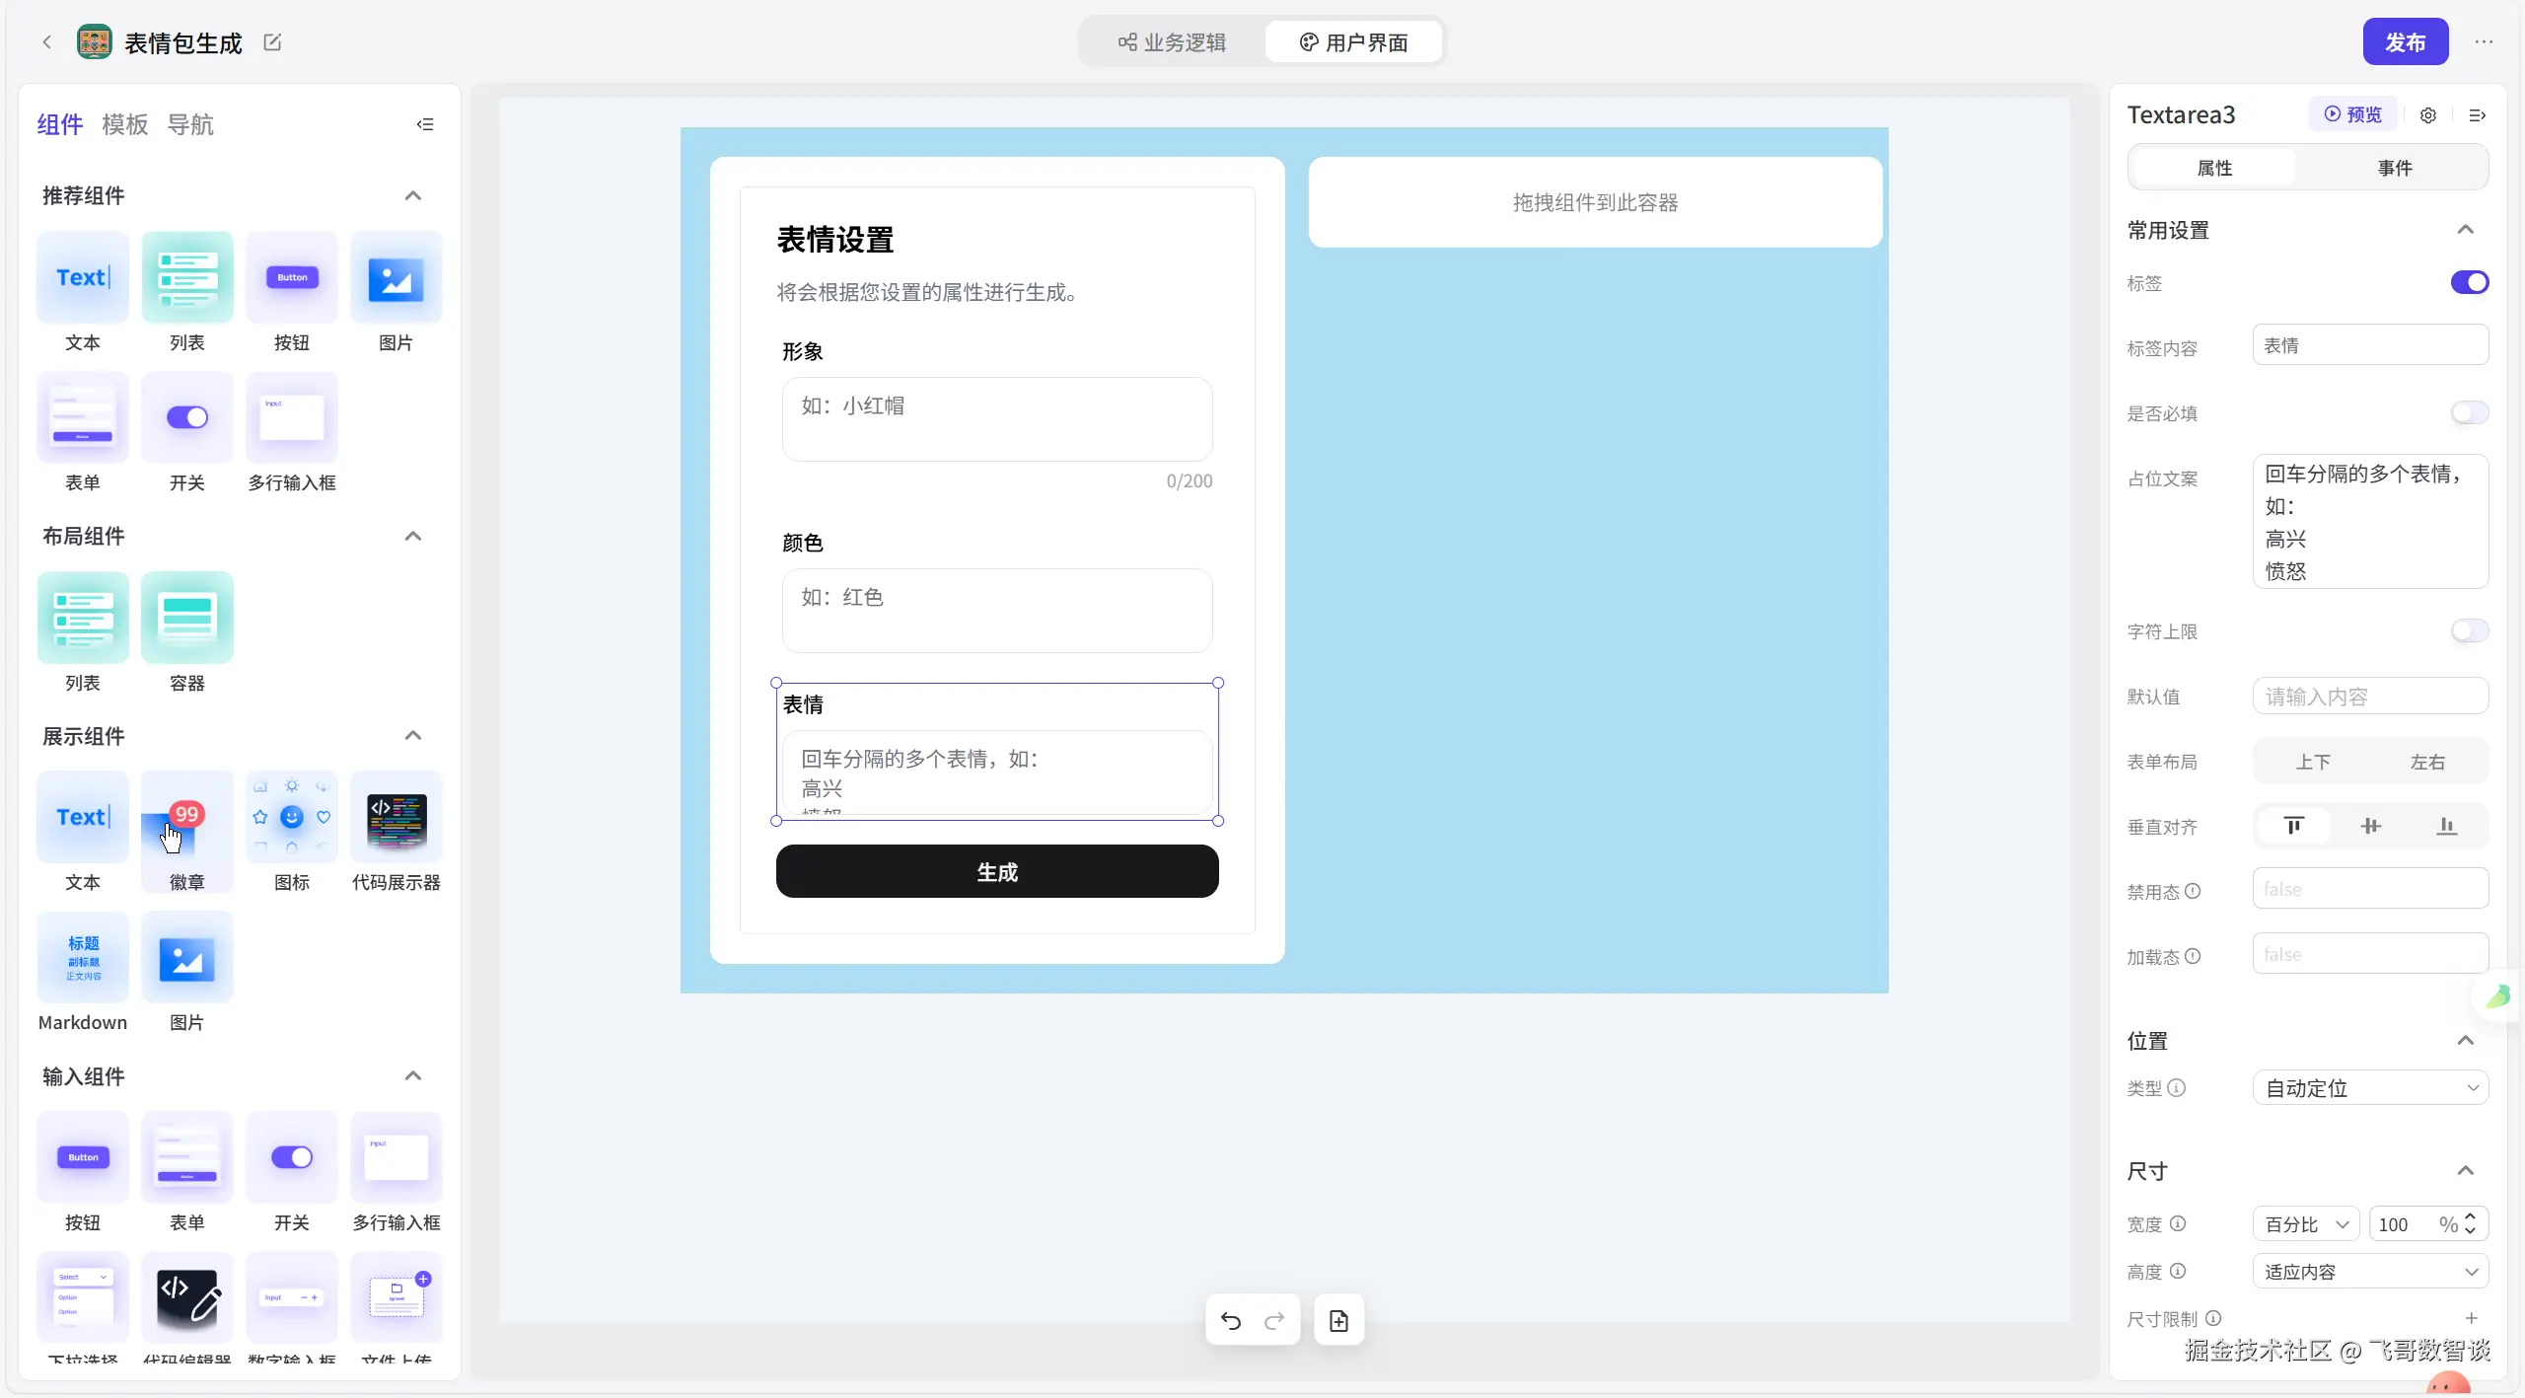Click the default value input field

tap(2370, 697)
